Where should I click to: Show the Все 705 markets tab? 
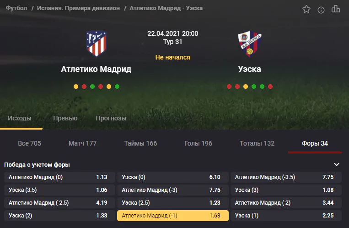[x=29, y=143]
